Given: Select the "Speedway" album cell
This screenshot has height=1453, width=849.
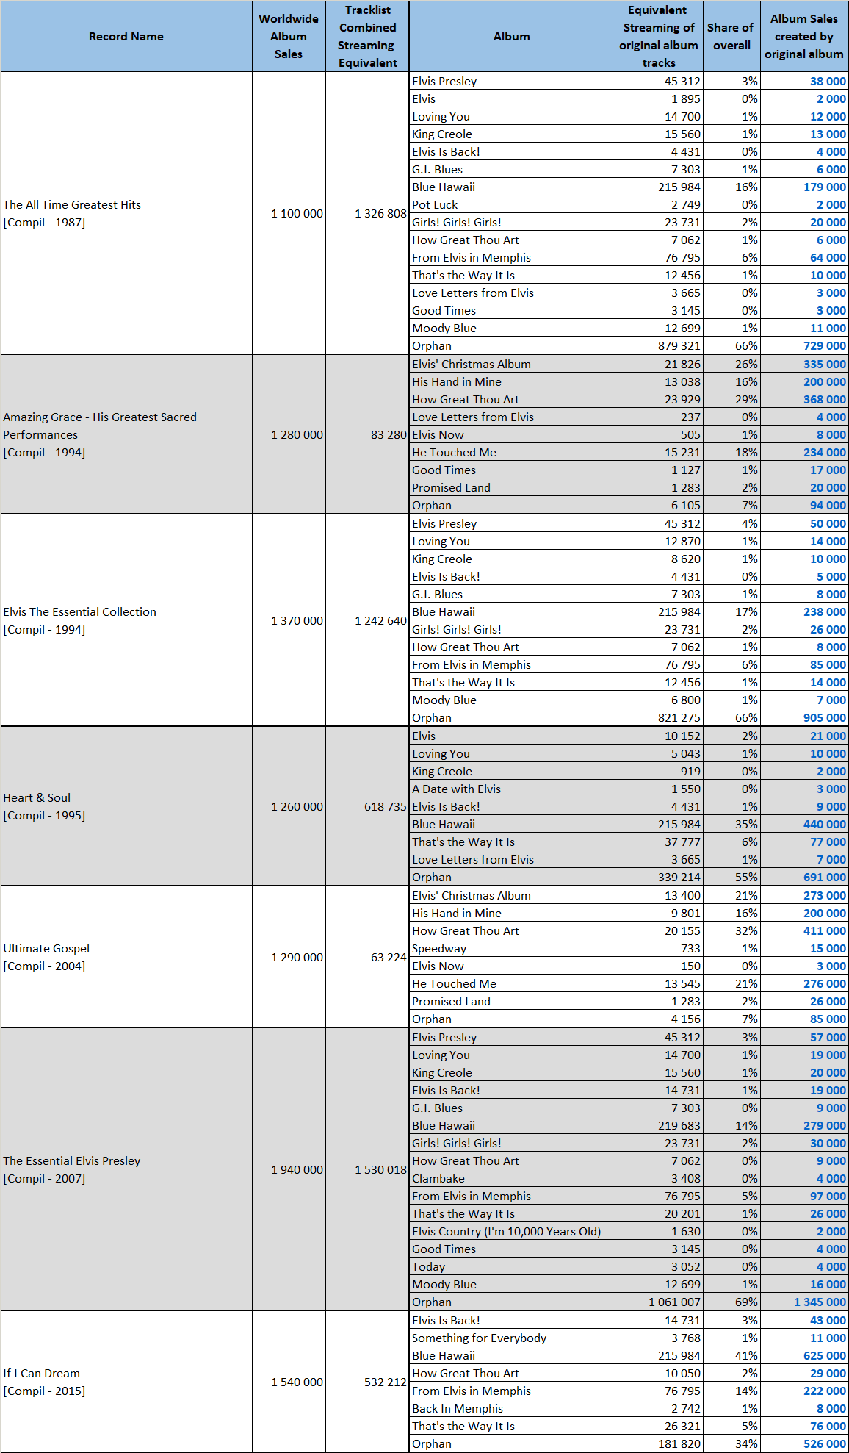Looking at the screenshot, I should click(x=512, y=948).
